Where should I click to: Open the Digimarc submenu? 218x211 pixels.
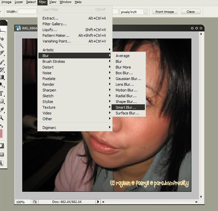(x=75, y=128)
